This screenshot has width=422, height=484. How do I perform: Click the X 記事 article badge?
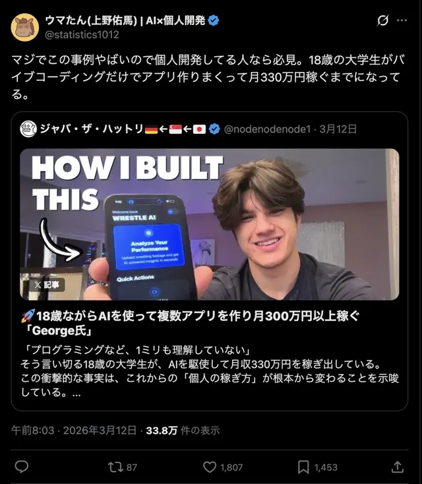point(47,285)
